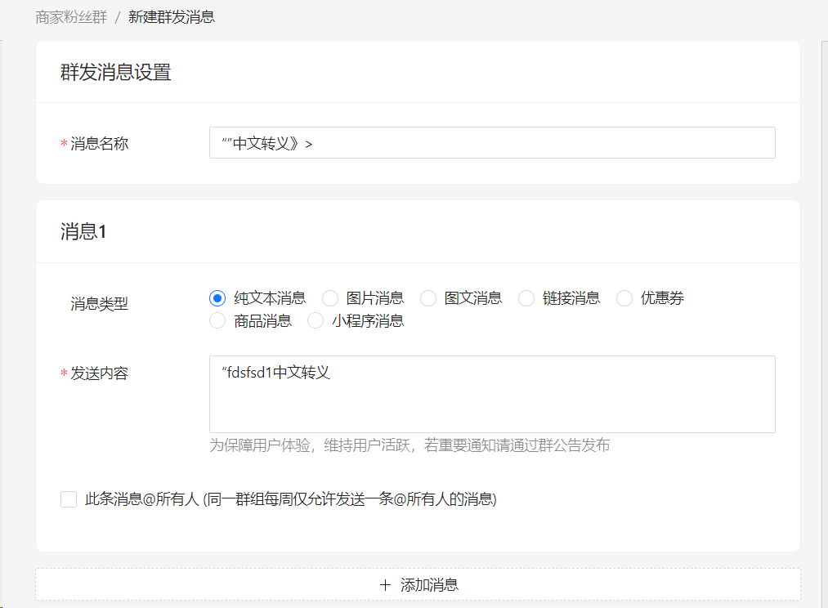828x608 pixels.
Task: Select the 图文消息 radio button
Action: coord(429,298)
